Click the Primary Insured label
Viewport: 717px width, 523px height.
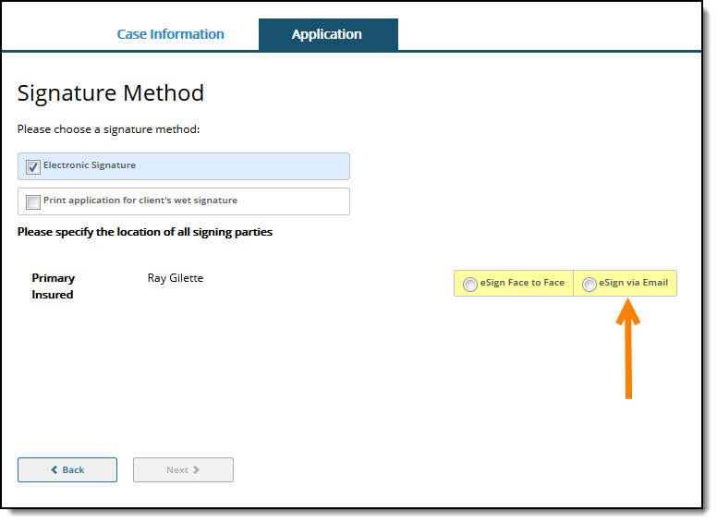(54, 286)
